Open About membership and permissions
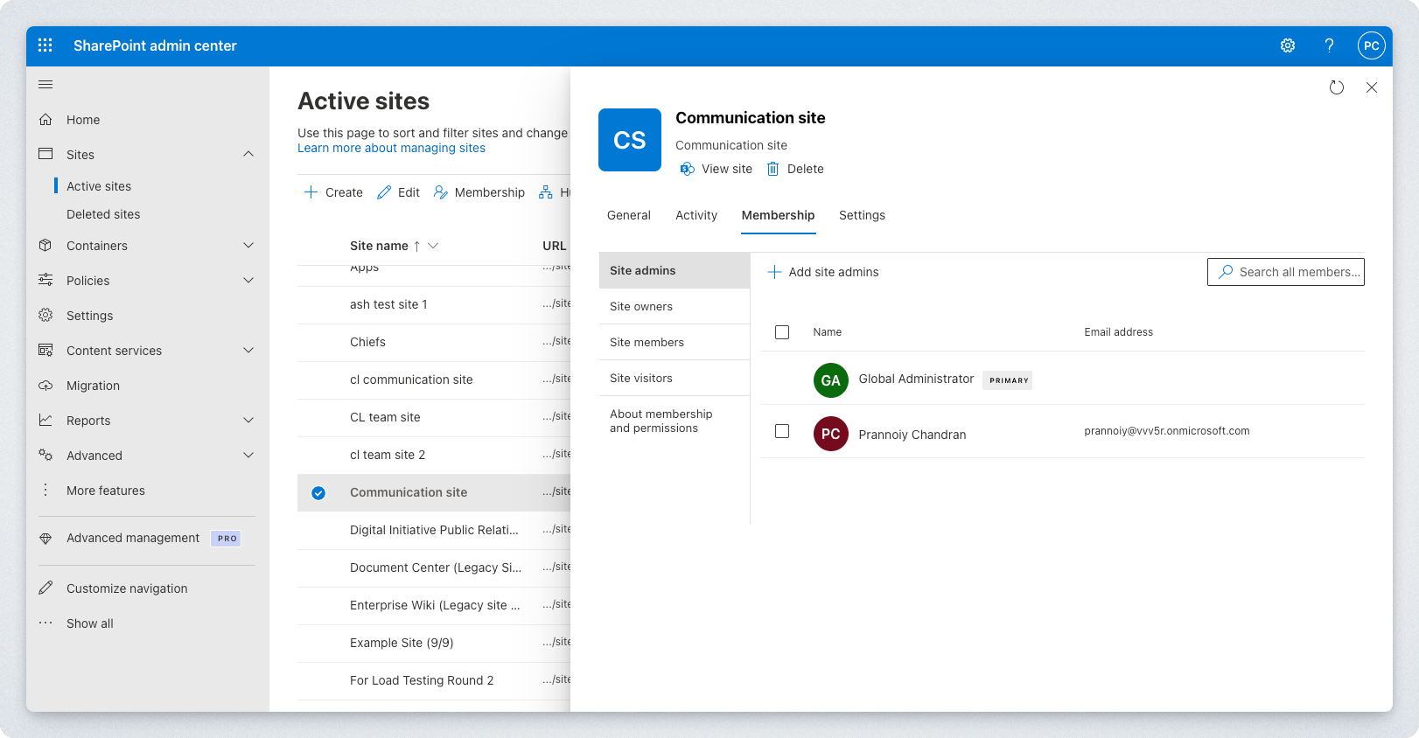The image size is (1419, 738). (x=675, y=421)
